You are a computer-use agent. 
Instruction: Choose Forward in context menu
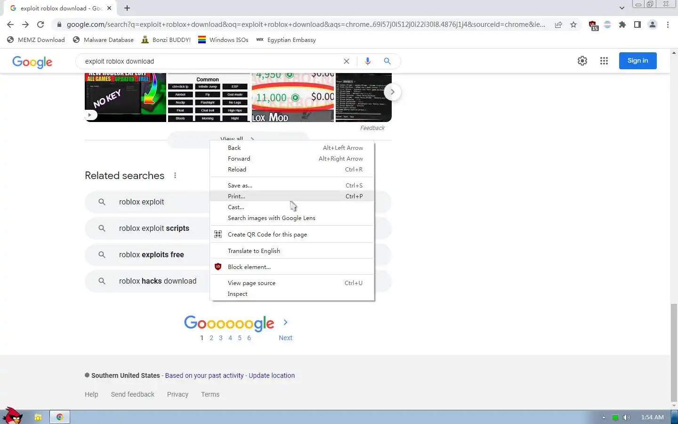tap(292, 159)
